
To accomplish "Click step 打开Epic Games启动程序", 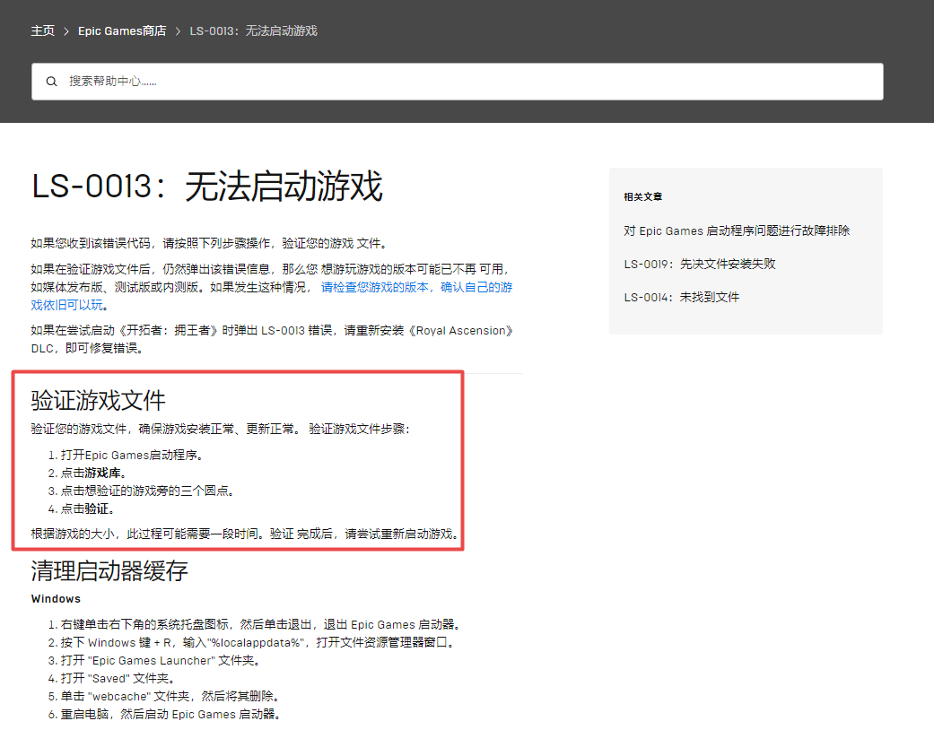I will click(132, 455).
